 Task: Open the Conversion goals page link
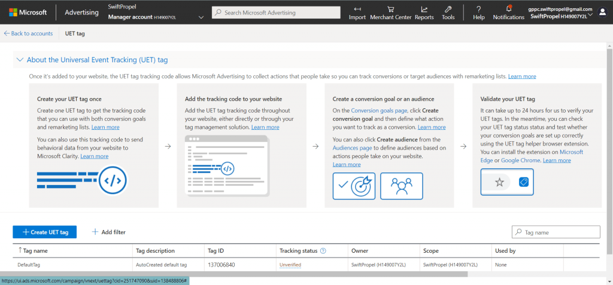coord(379,110)
